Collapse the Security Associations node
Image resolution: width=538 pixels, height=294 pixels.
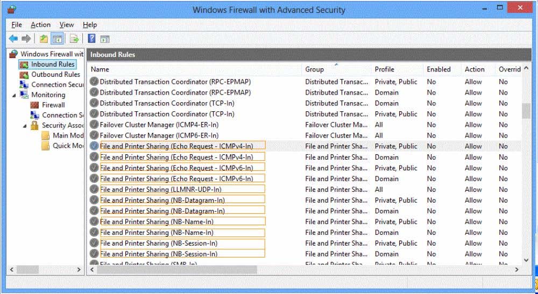point(25,126)
